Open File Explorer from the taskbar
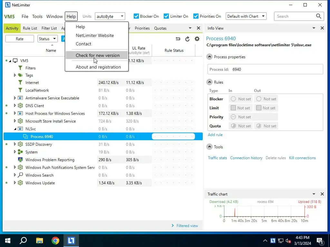Screen dimensions: 330x247 pyautogui.click(x=39, y=241)
